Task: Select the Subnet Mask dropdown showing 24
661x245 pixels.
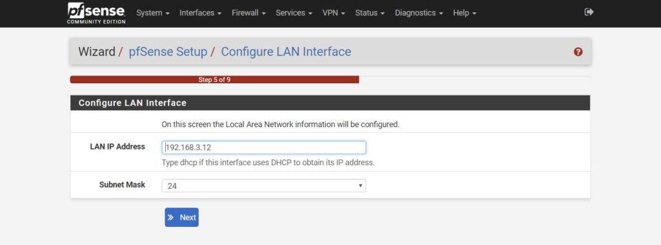Action: pos(264,186)
